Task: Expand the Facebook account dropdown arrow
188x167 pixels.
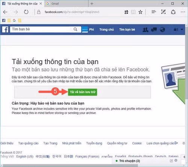Action: [182, 30]
